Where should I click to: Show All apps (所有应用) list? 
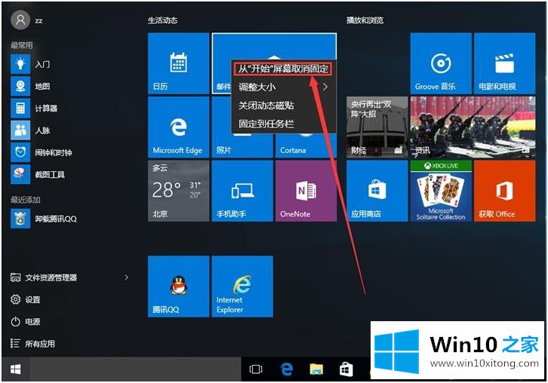(x=32, y=344)
